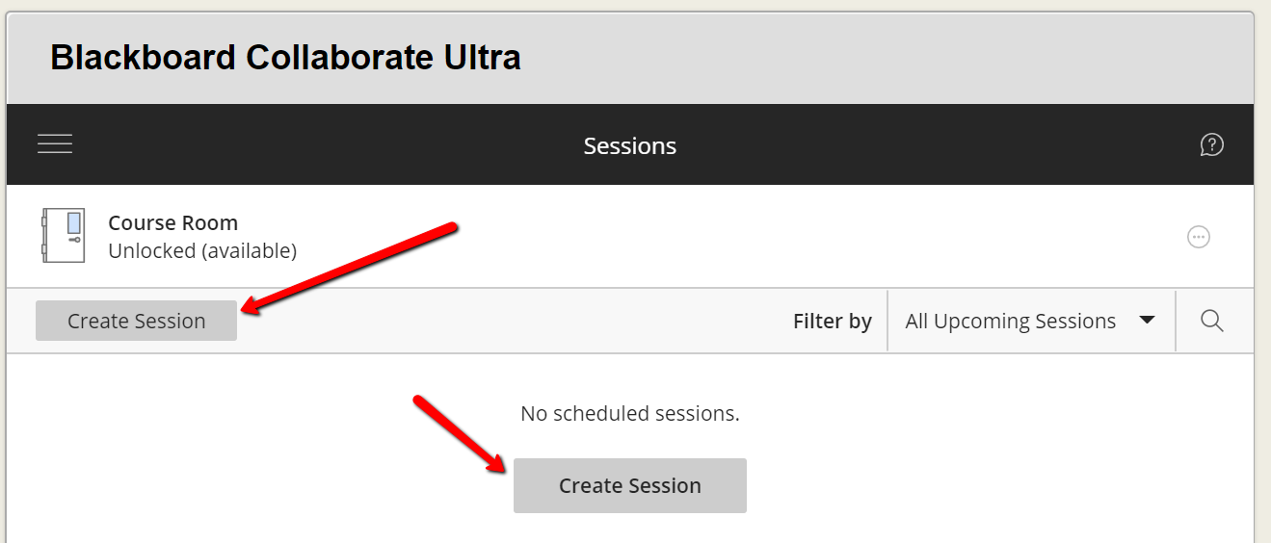Screen dimensions: 1271x543
Task: Expand the filter dropdown caret
Action: coord(1147,320)
